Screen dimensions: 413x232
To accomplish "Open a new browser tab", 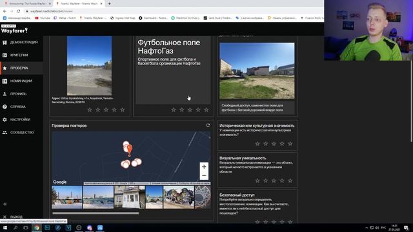I will click(x=109, y=4).
